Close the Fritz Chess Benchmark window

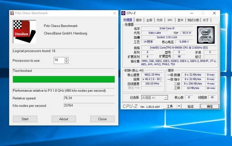[x=115, y=13]
